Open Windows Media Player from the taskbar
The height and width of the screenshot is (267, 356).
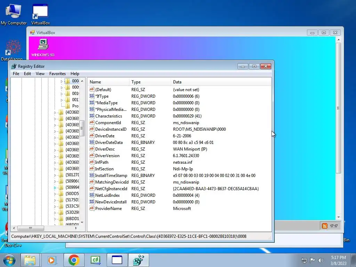[x=51, y=260]
